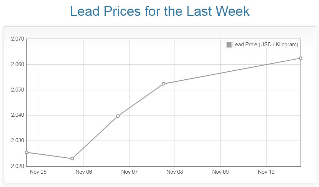Choose the Nov 08 date label
The height and width of the screenshot is (187, 319).
click(175, 172)
